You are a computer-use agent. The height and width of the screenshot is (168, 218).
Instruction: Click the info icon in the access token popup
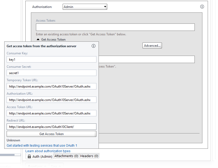[x=94, y=46]
